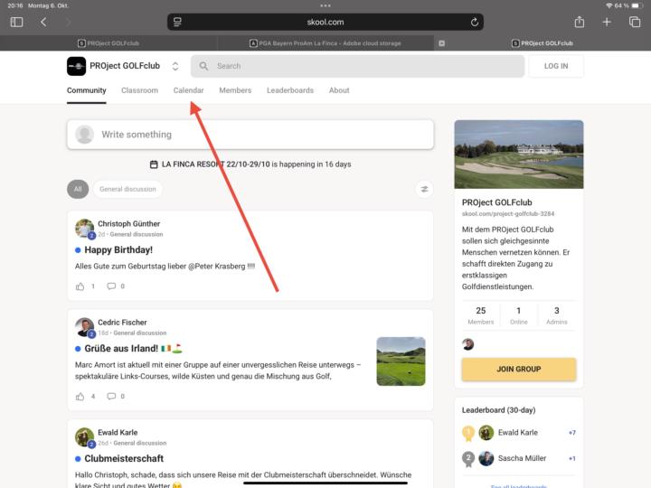Image resolution: width=651 pixels, height=488 pixels.
Task: Click the 3 Admins count
Action: [556, 315]
